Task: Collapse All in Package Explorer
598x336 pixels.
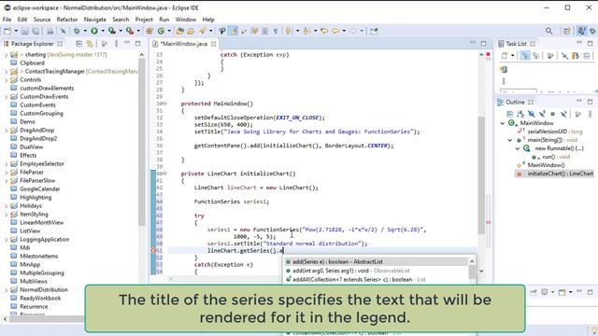Action: [79, 44]
